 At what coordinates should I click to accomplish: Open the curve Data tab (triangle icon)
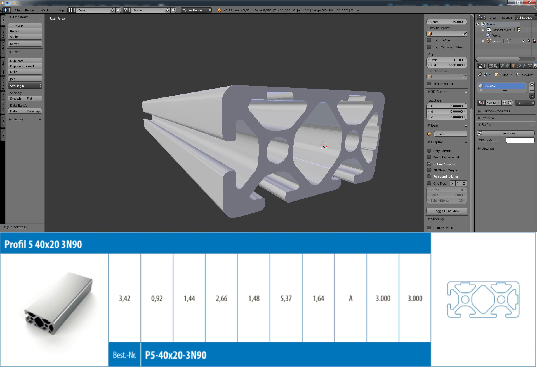point(530,66)
